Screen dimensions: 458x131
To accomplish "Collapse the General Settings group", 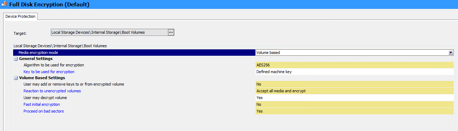I will coord(16,59).
